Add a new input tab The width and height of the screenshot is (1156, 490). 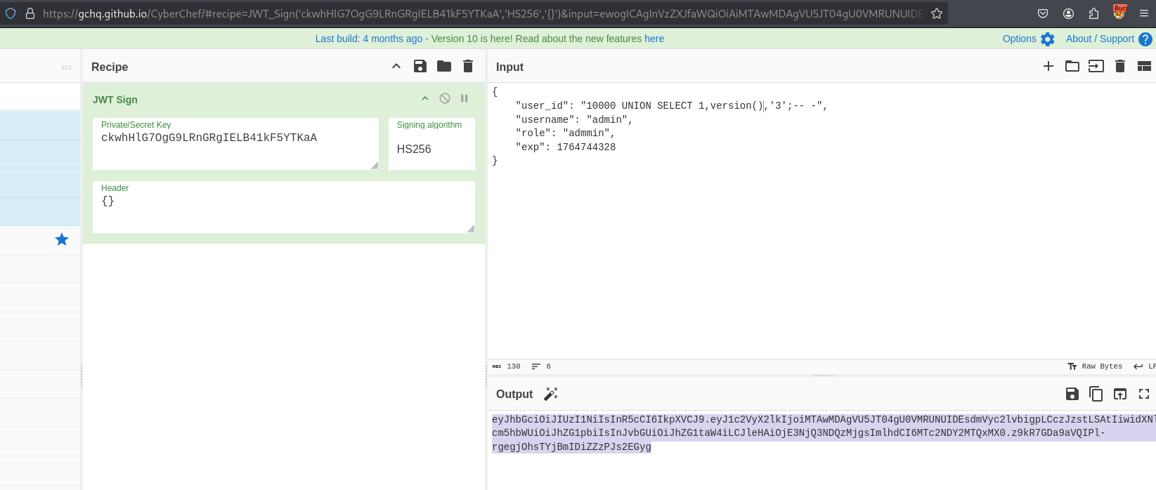tap(1048, 66)
